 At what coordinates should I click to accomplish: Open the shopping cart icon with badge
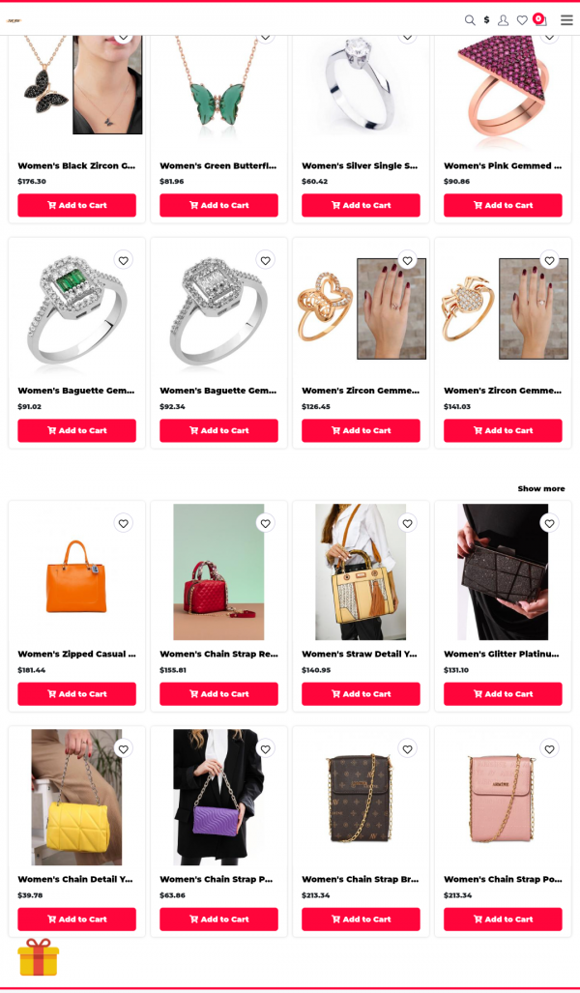pos(540,19)
